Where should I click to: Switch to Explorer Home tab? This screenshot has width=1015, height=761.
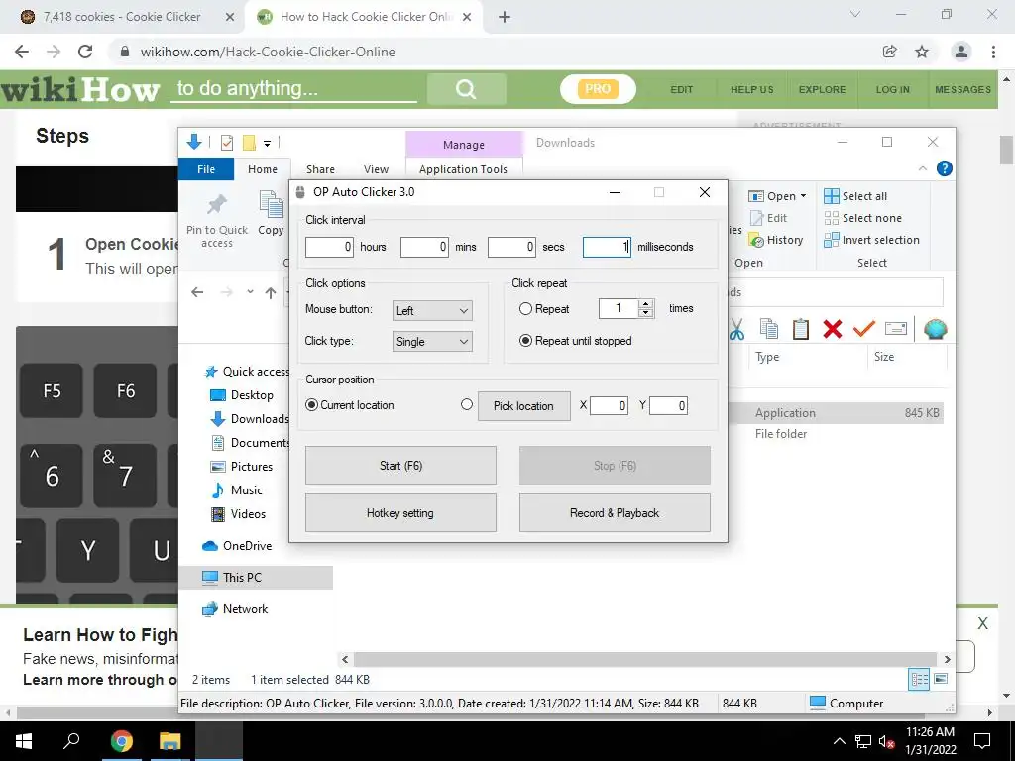pos(262,168)
